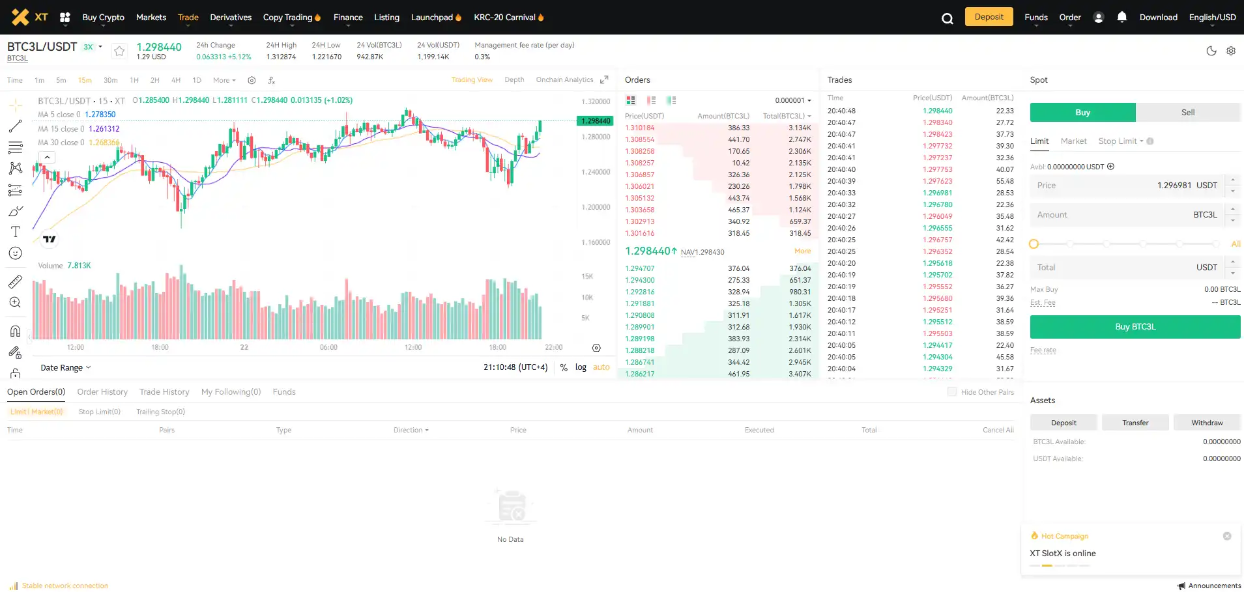Add BTC3L/USDT to favorites with the star
The width and height of the screenshot is (1244, 592).
[x=119, y=51]
